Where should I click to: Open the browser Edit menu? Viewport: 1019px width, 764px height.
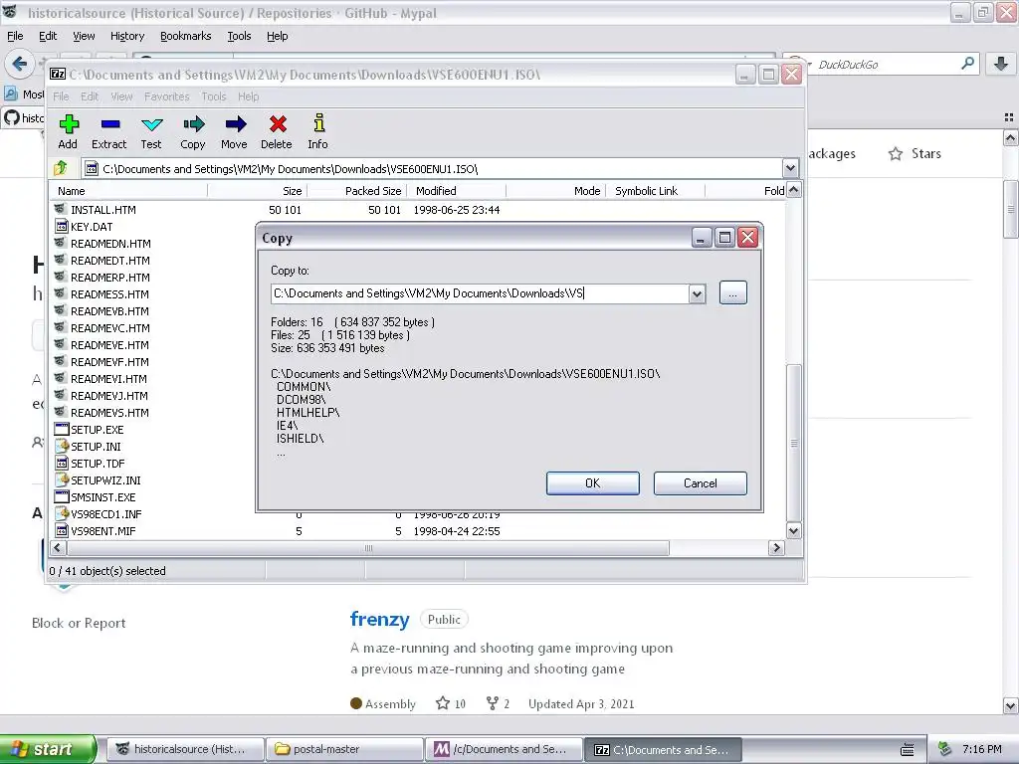point(48,36)
